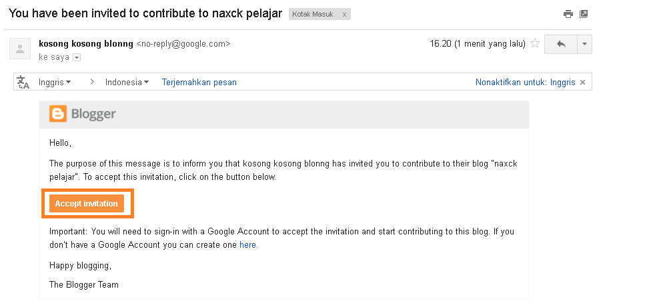Show details arrow next to 'ke saya'
The height and width of the screenshot is (305, 649).
coord(76,57)
